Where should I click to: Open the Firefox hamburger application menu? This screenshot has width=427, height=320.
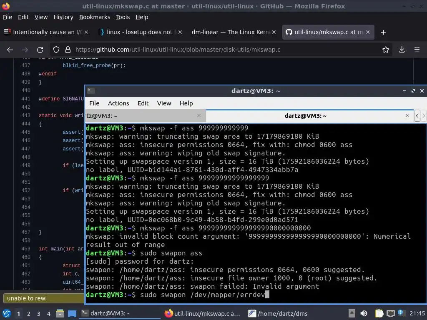pos(417,50)
